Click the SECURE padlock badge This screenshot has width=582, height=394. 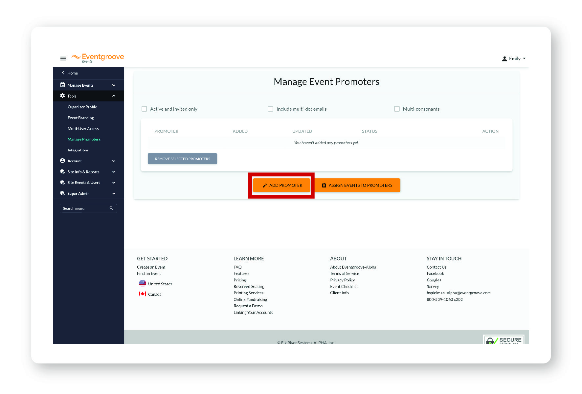coord(504,339)
